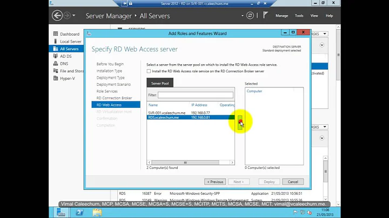Select SVR-001.vcaleechurn.me server row
This screenshot has width=389, height=218.
click(x=191, y=113)
